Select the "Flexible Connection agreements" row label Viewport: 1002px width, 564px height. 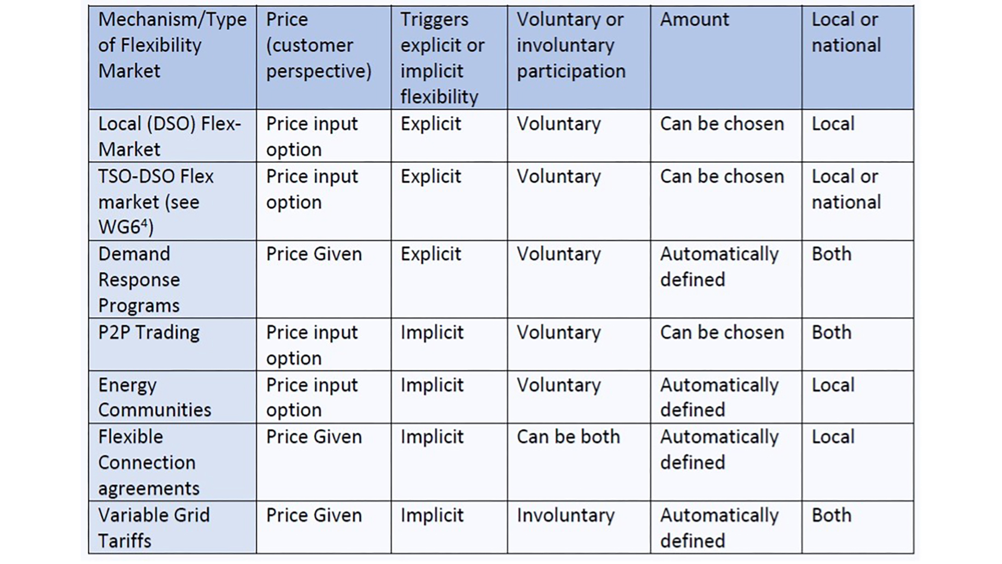pyautogui.click(x=149, y=463)
